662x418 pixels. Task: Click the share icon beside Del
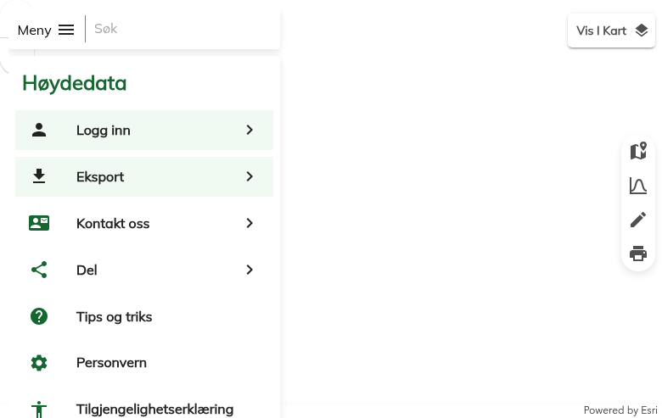point(39,270)
